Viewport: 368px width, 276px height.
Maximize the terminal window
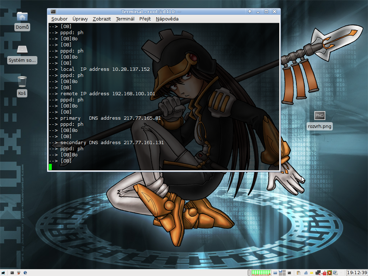(x=266, y=11)
